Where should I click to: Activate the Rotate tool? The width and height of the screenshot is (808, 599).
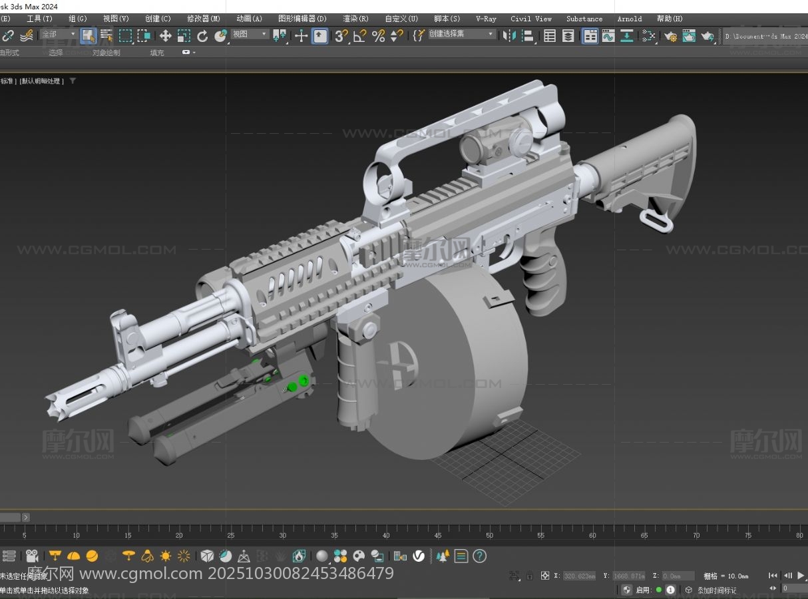pyautogui.click(x=202, y=36)
